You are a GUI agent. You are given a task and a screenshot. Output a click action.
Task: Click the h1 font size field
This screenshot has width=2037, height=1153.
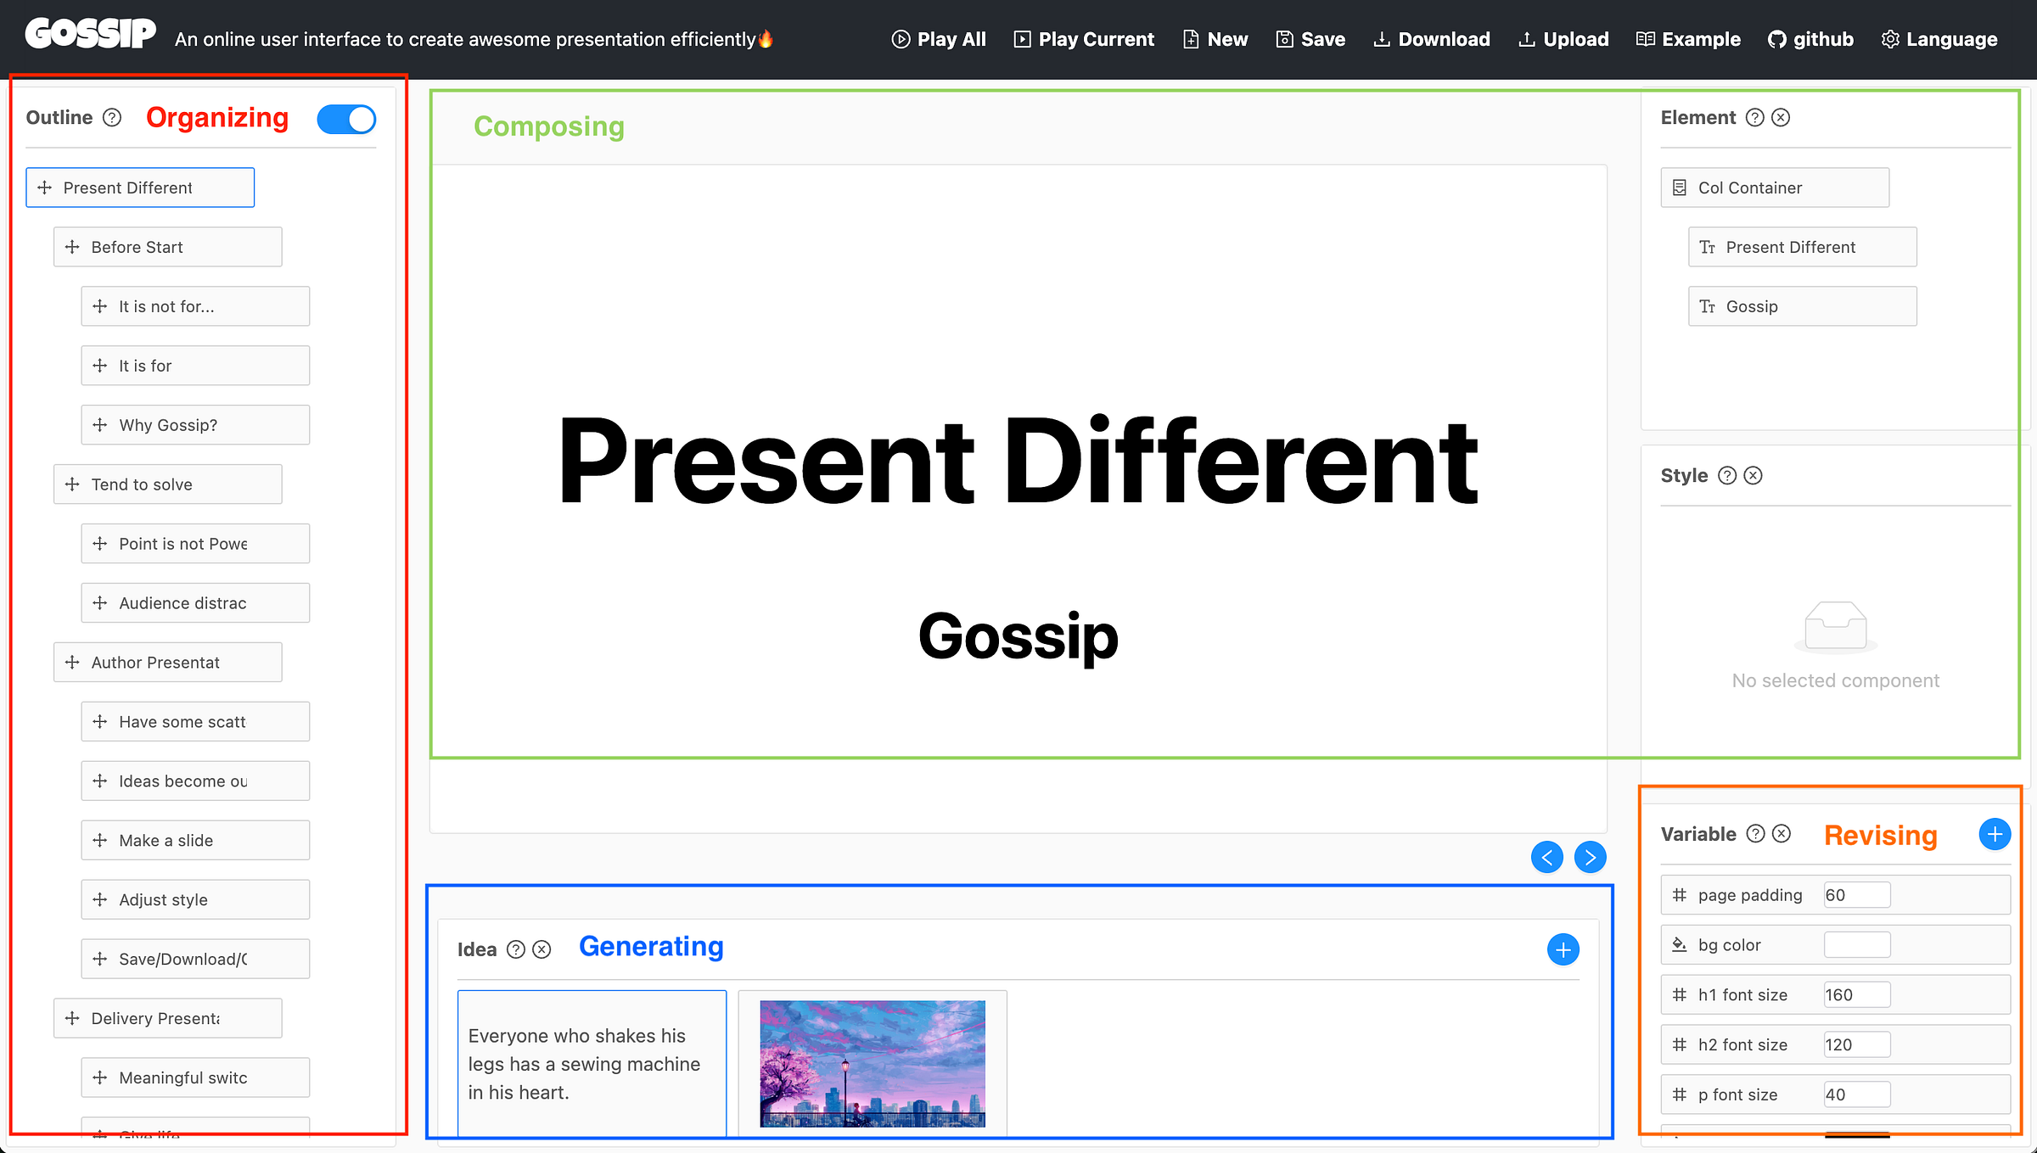[1857, 994]
